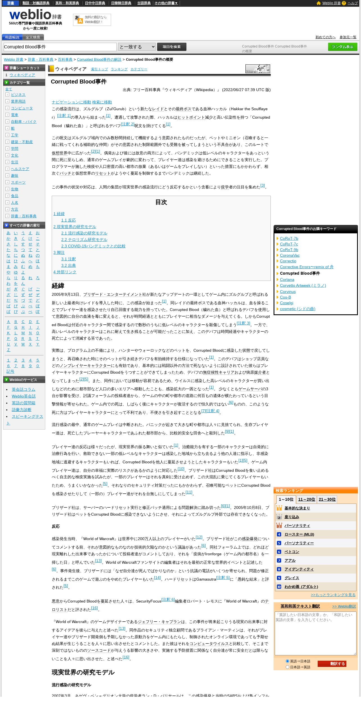The image size is (361, 722).
Task: Click the arrow icon in カテゴリ一覧 header
Action: pos(6,82)
